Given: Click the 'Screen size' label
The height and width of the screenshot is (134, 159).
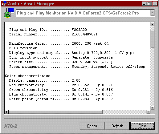Looking at the screenshot, I should tap(21, 62).
